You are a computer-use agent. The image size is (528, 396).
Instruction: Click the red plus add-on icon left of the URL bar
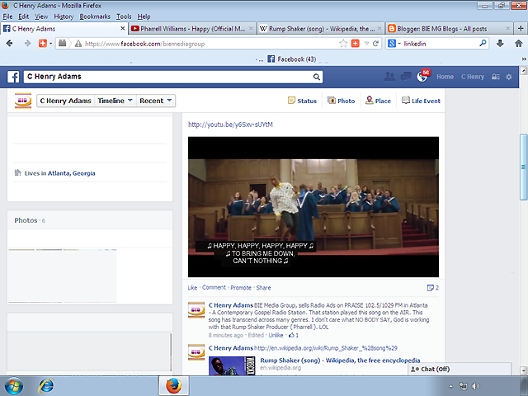43,43
